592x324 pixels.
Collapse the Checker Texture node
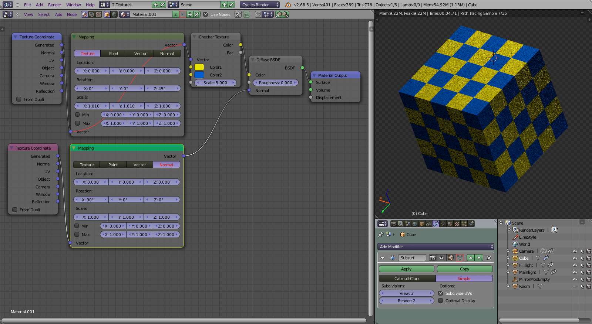pos(194,37)
